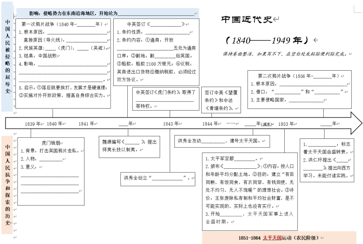Click the 洪秀全创立 box
This screenshot has width=363, height=244.
[158, 179]
